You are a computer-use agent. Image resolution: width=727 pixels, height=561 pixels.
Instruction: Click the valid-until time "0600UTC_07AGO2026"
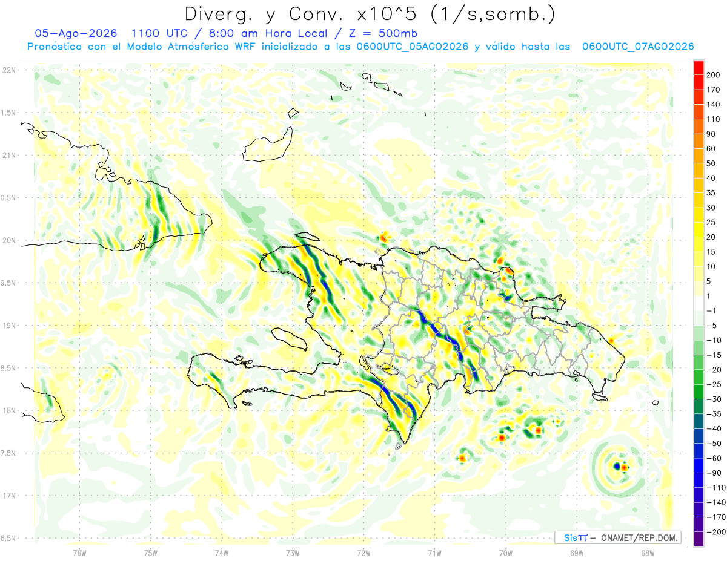pyautogui.click(x=637, y=47)
